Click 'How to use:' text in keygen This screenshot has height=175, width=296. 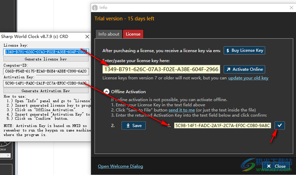coord(14,96)
